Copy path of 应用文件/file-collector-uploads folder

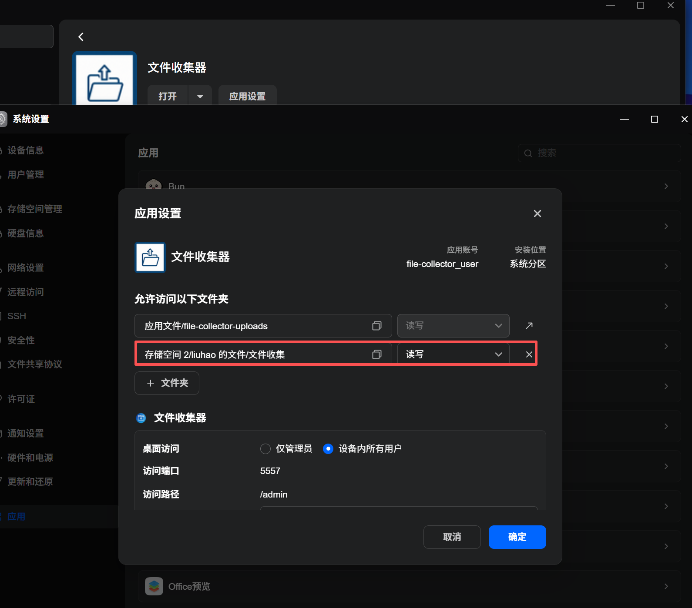click(x=377, y=326)
